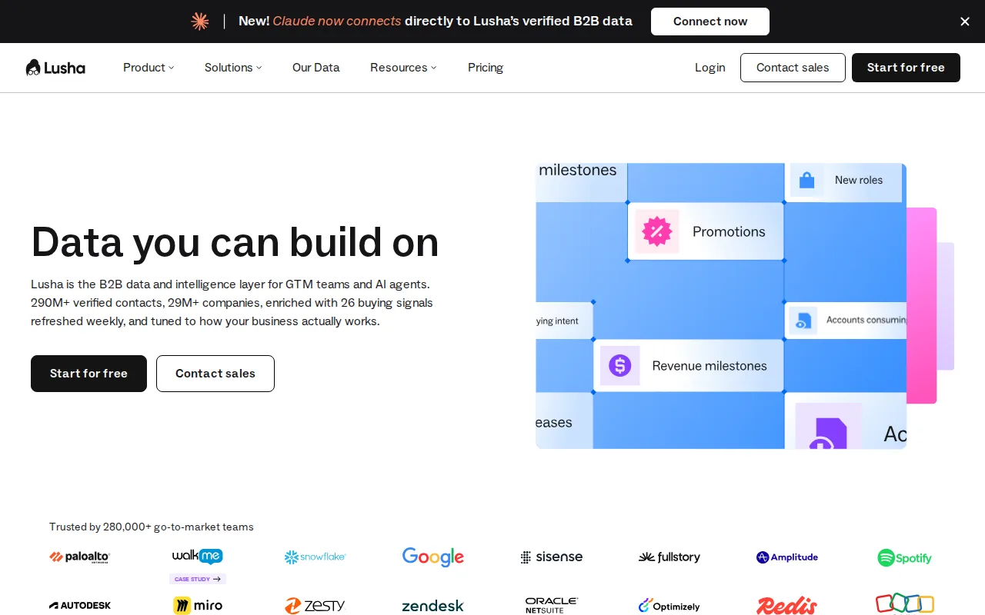The width and height of the screenshot is (985, 615).
Task: Click the Zendesk logo
Action: coord(433,607)
